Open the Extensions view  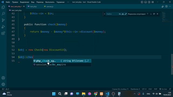[3, 33]
